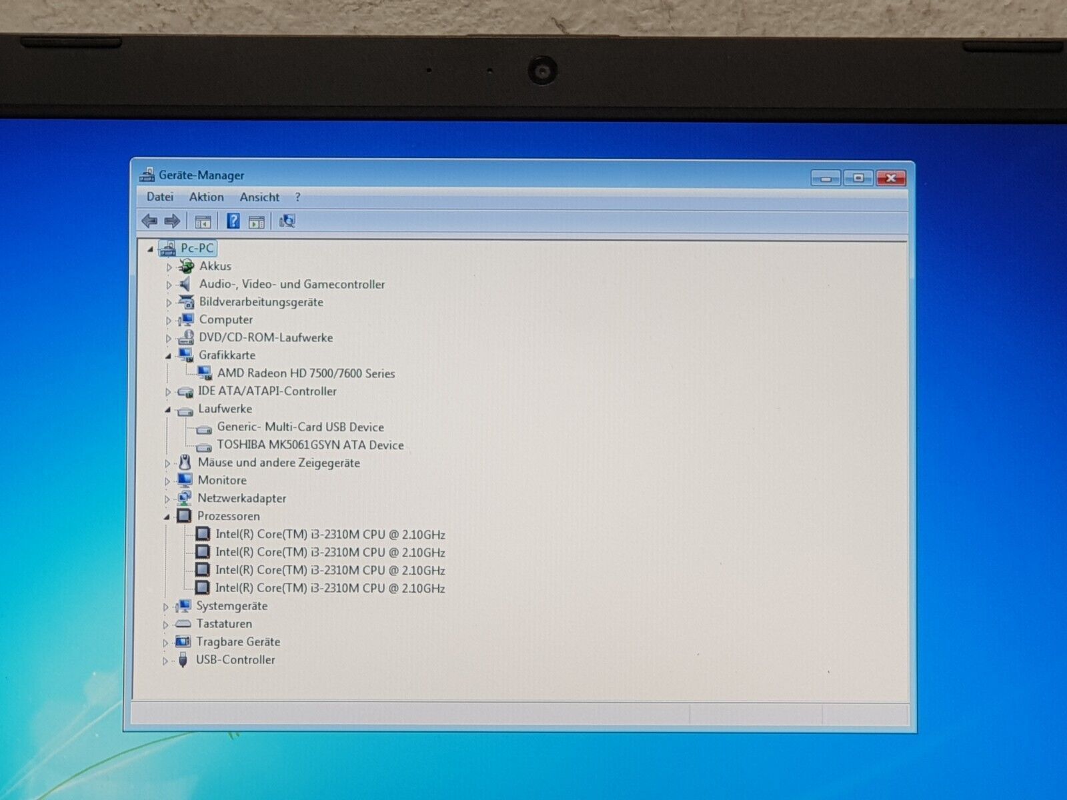The image size is (1067, 800).
Task: Expand the Systemgeräte category
Action: 166,607
